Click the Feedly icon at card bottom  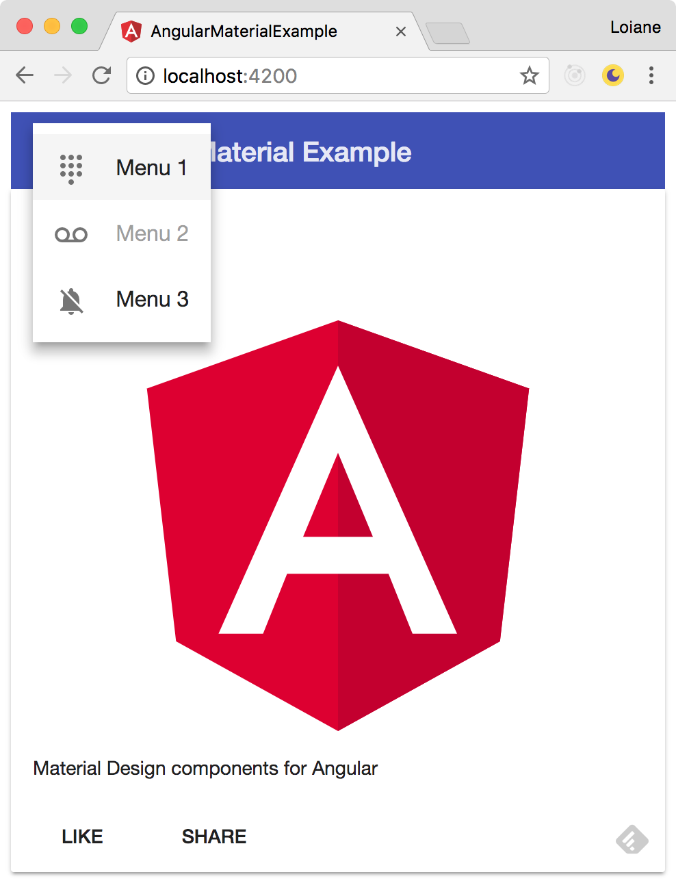click(x=632, y=839)
